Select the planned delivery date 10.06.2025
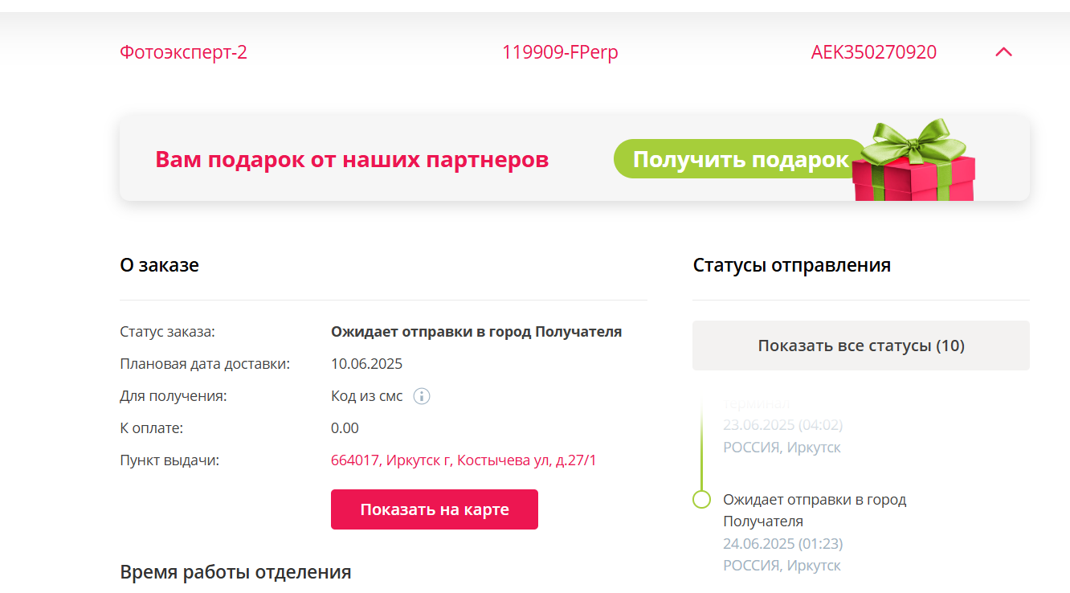This screenshot has width=1070, height=593. (366, 364)
